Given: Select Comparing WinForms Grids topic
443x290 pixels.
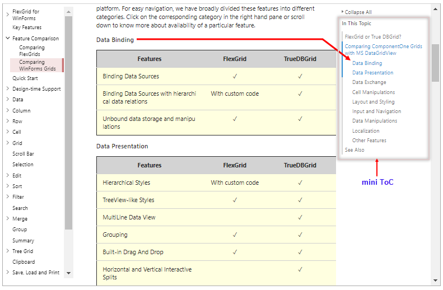Looking at the screenshot, I should 38,66.
